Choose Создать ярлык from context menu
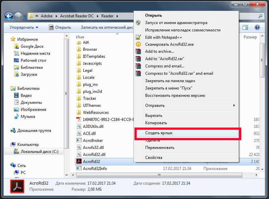Screen dimensions: 269x199 (159, 133)
